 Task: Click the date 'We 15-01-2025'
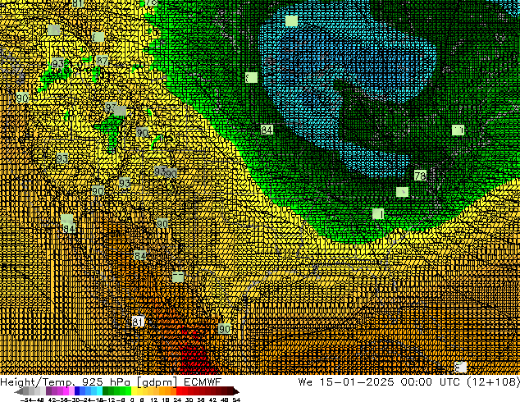pos(346,382)
